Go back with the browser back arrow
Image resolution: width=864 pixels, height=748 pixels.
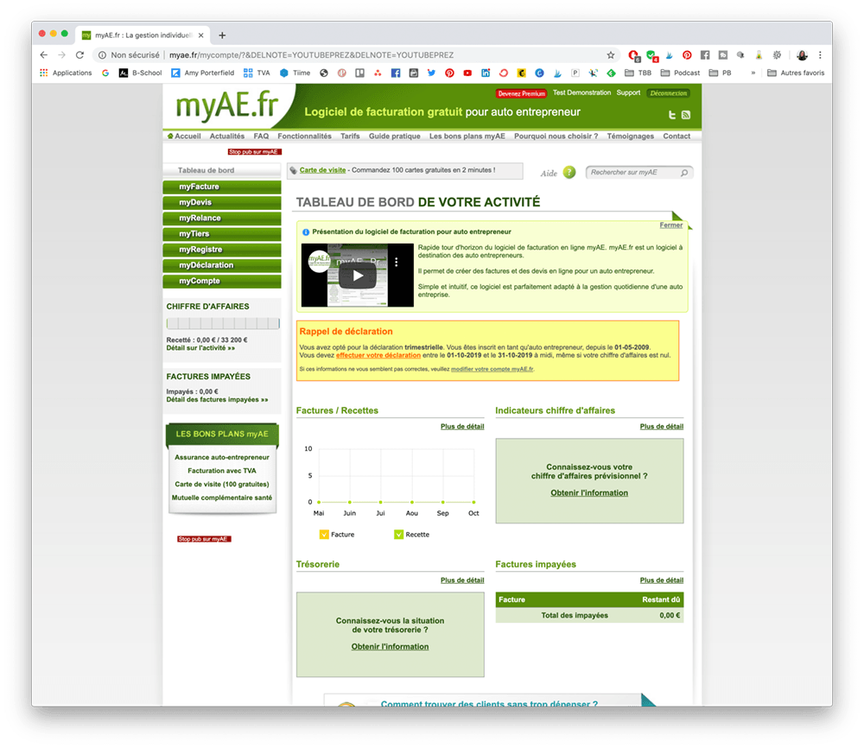(x=44, y=55)
